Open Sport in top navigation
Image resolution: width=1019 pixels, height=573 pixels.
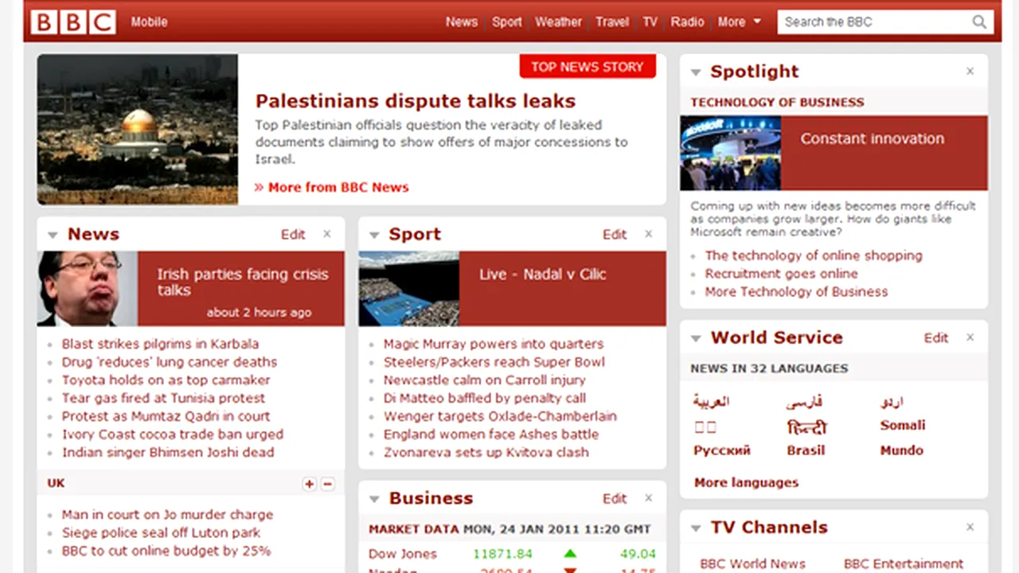click(x=507, y=22)
